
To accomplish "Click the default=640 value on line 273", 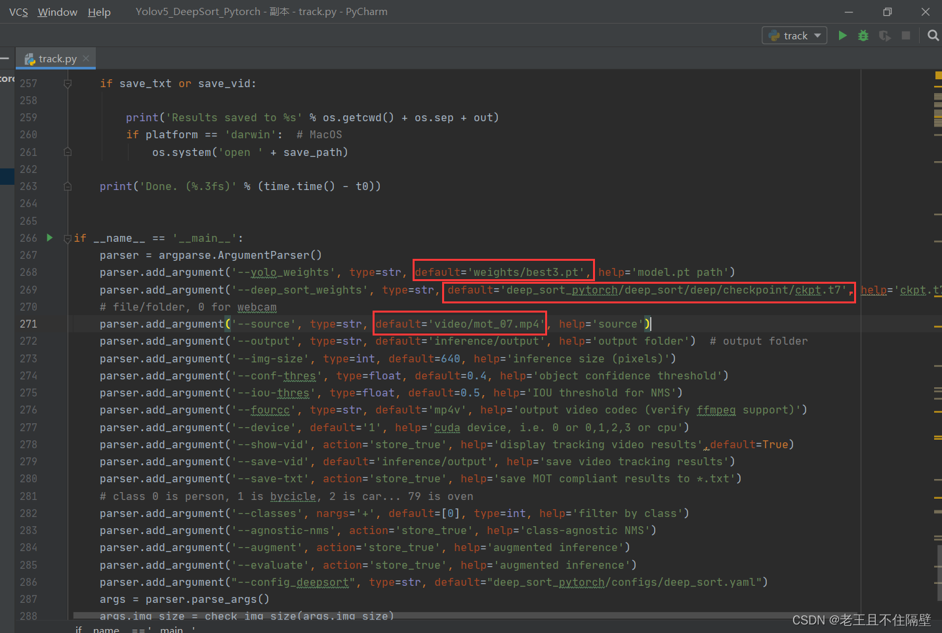I will tap(424, 358).
